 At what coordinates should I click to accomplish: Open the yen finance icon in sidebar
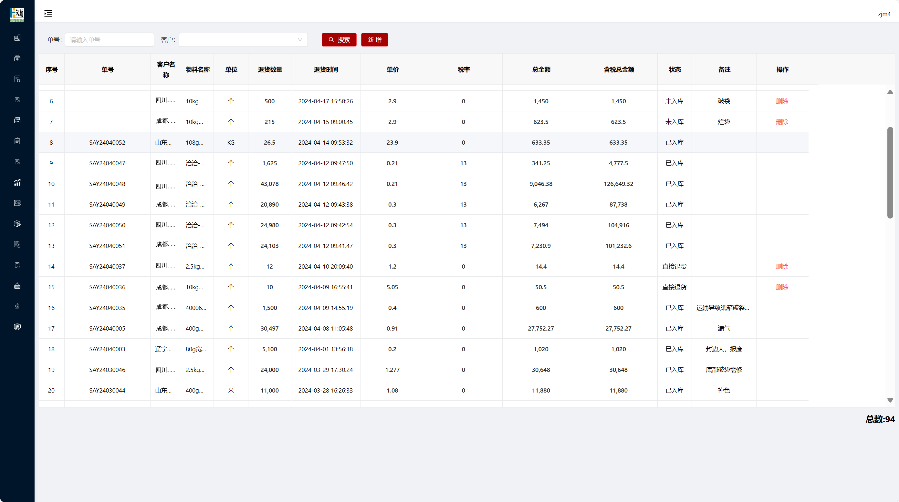(17, 58)
